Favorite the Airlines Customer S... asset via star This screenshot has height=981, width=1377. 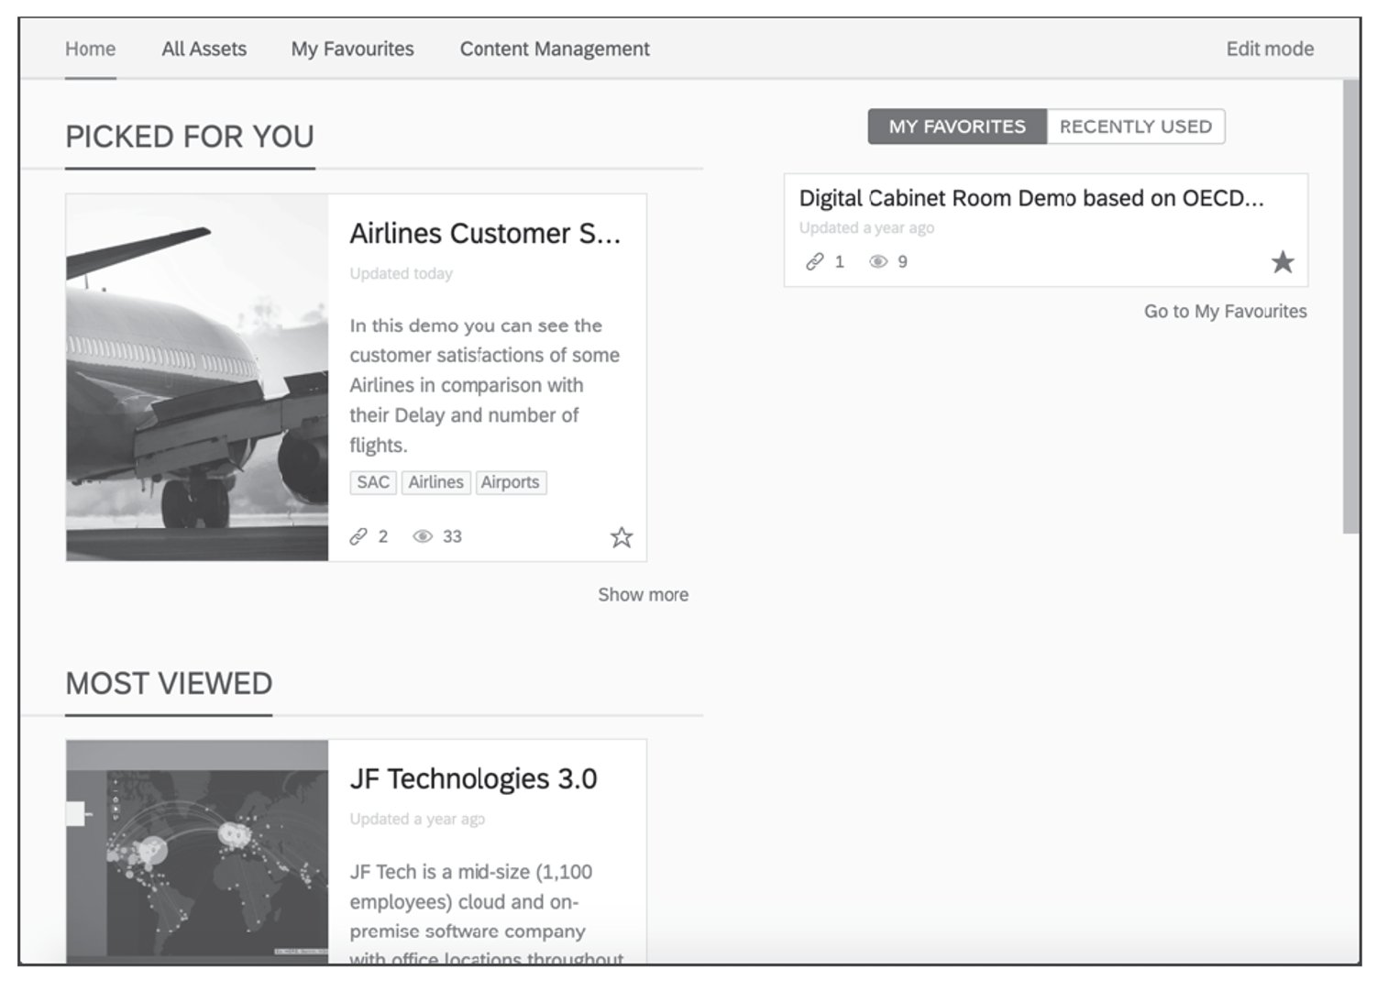(622, 536)
